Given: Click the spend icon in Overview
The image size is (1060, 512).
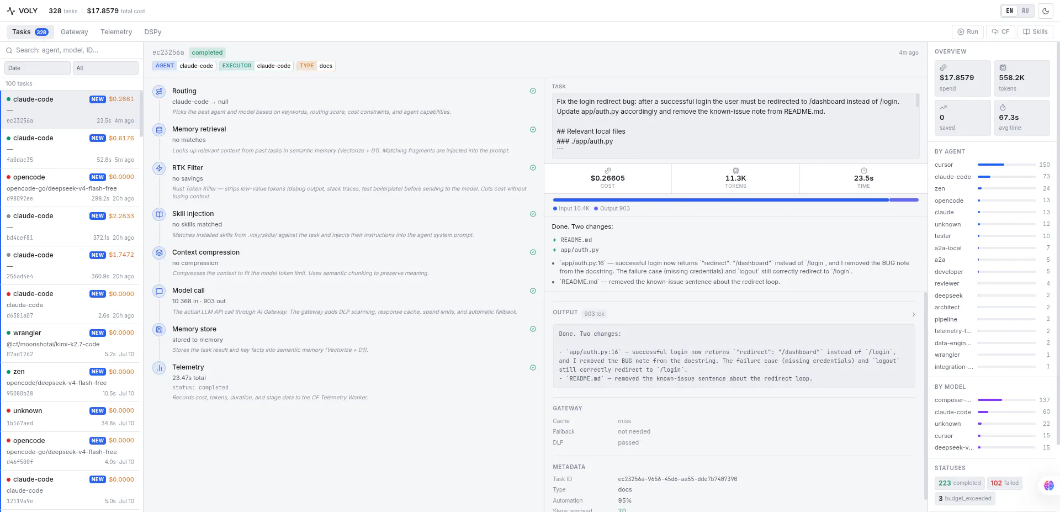Looking at the screenshot, I should [x=944, y=67].
